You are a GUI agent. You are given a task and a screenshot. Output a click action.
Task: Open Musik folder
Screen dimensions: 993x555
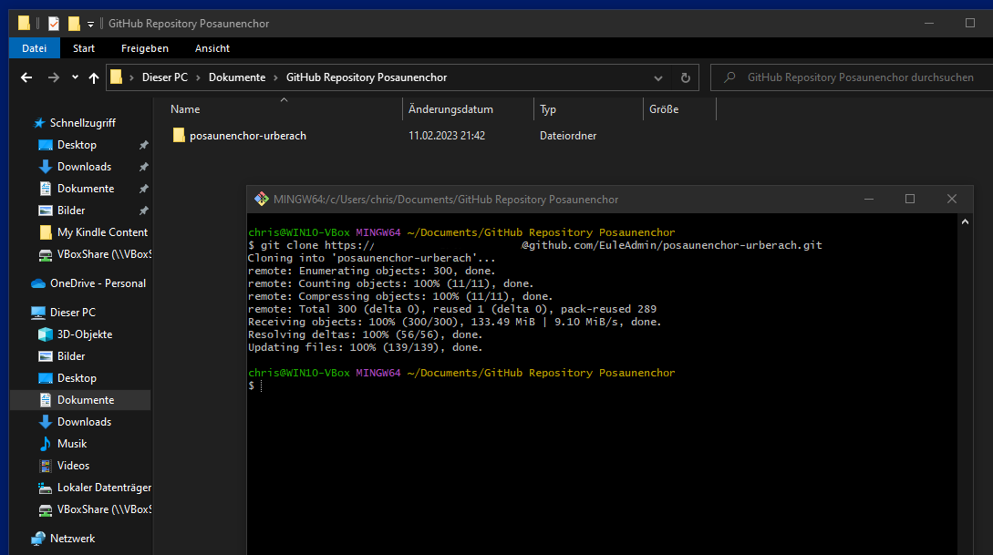pyautogui.click(x=71, y=444)
